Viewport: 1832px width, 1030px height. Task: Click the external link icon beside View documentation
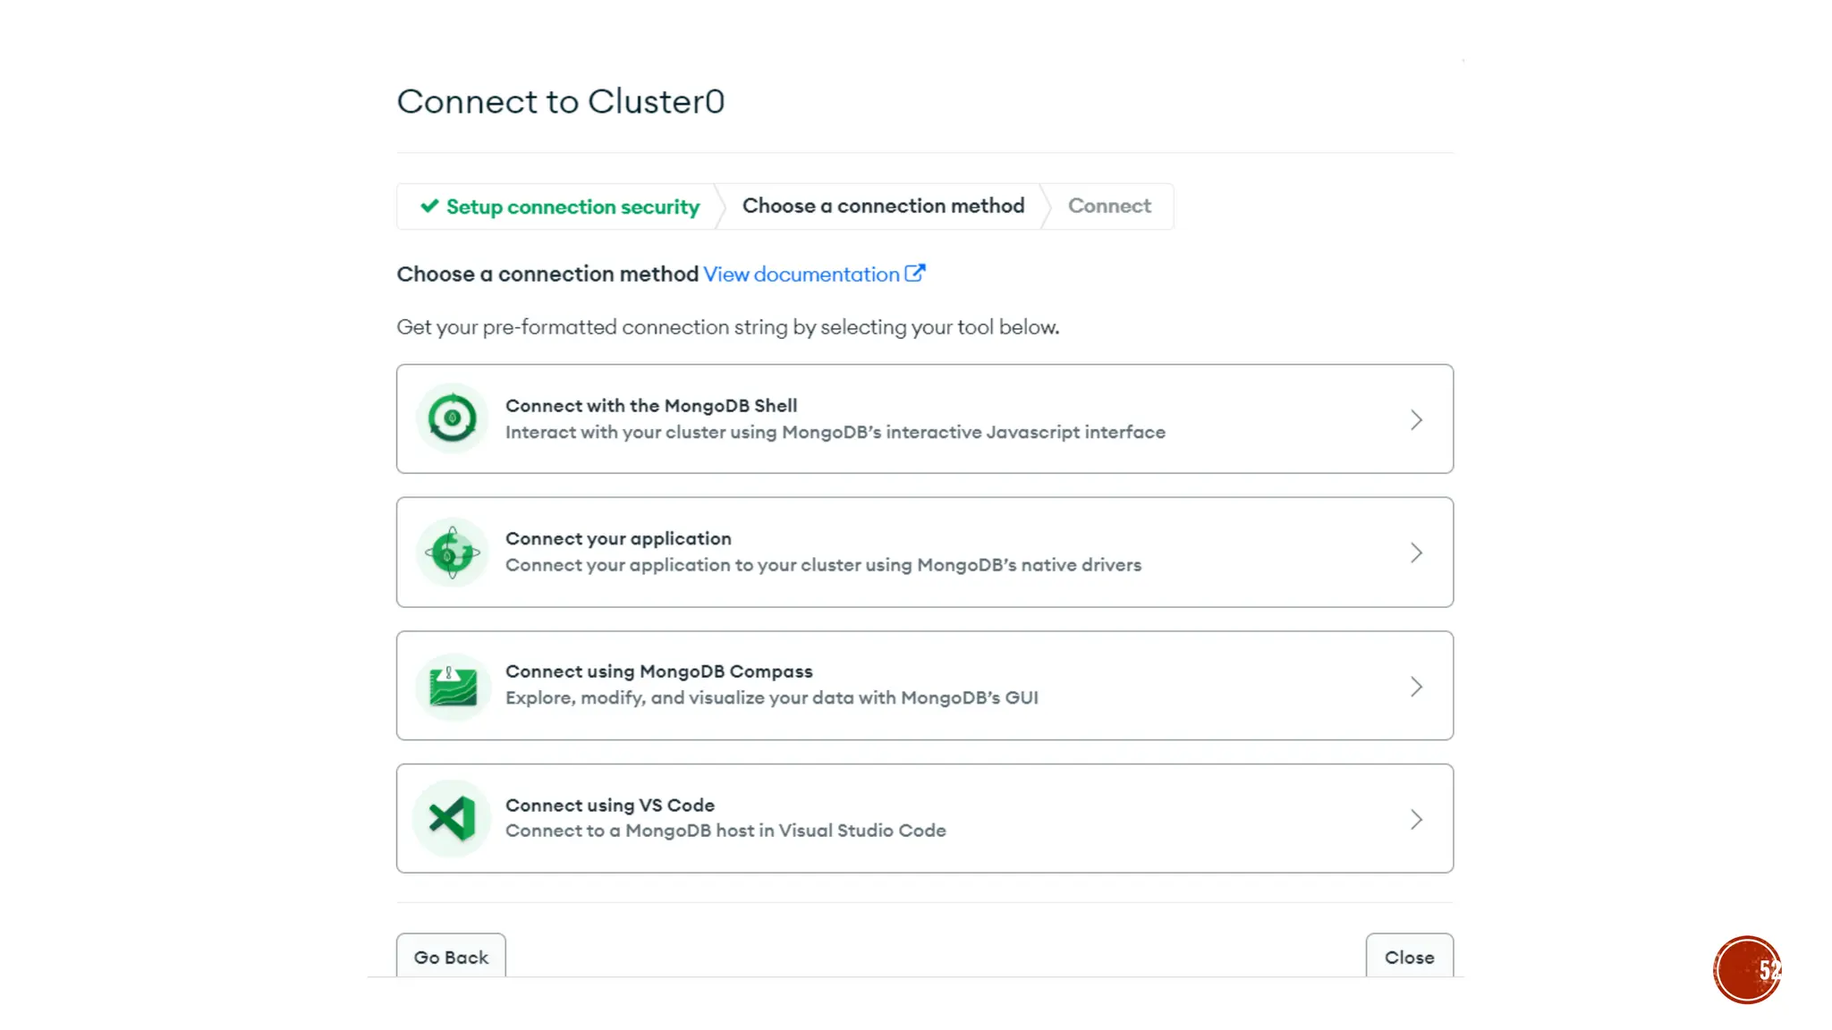click(x=915, y=274)
